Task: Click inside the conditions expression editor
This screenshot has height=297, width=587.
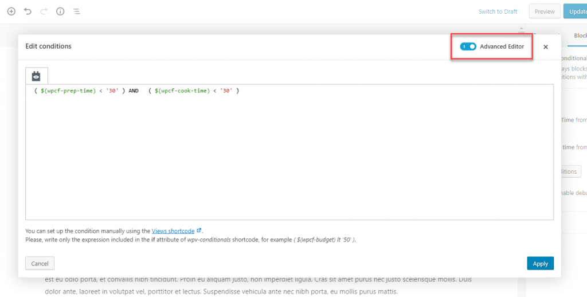Action: pos(289,152)
